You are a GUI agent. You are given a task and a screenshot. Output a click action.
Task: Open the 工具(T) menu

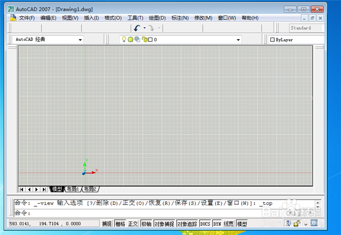(x=135, y=18)
